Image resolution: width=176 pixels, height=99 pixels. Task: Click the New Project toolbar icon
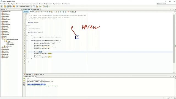click(x=5, y=6)
